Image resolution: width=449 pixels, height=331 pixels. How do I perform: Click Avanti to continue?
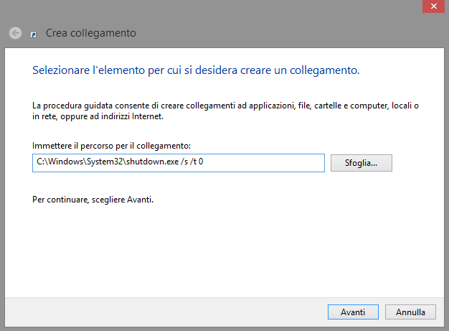[x=353, y=312]
